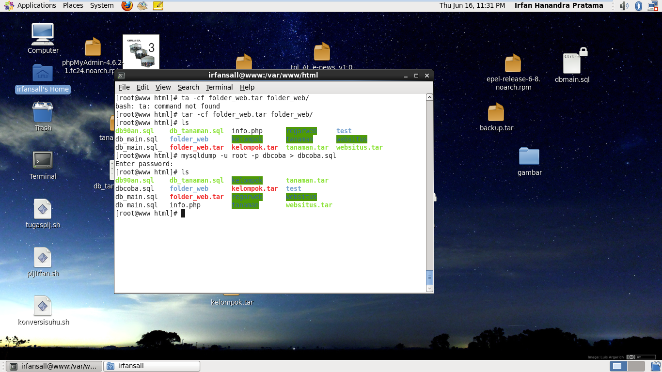Minimize the terminal window
662x372 pixels.
coord(405,76)
